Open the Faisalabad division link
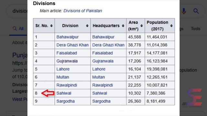Screen dimensions: 207x116 (67, 53)
